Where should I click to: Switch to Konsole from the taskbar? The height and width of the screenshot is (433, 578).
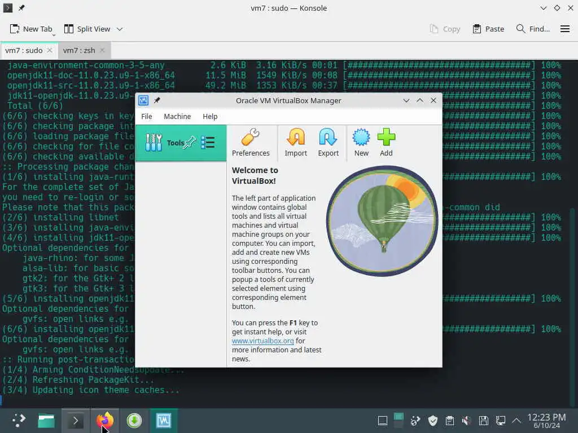click(76, 421)
